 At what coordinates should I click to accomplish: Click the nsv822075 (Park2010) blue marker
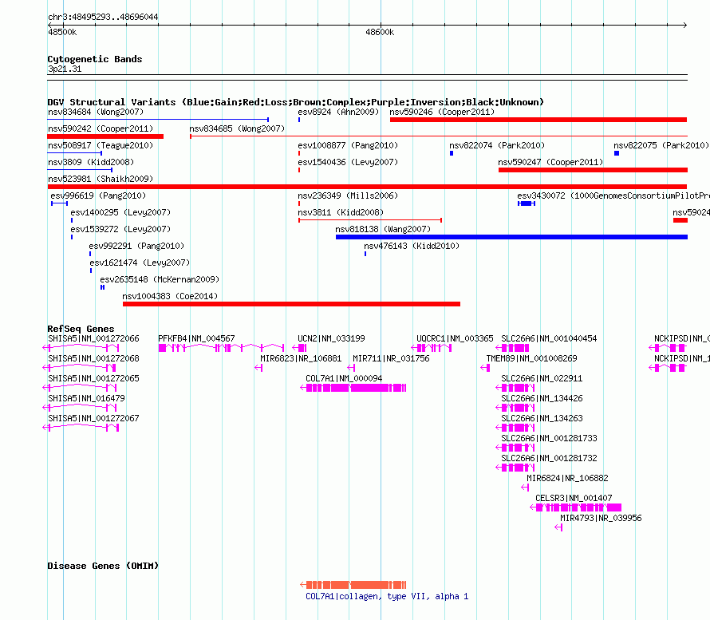click(x=617, y=153)
